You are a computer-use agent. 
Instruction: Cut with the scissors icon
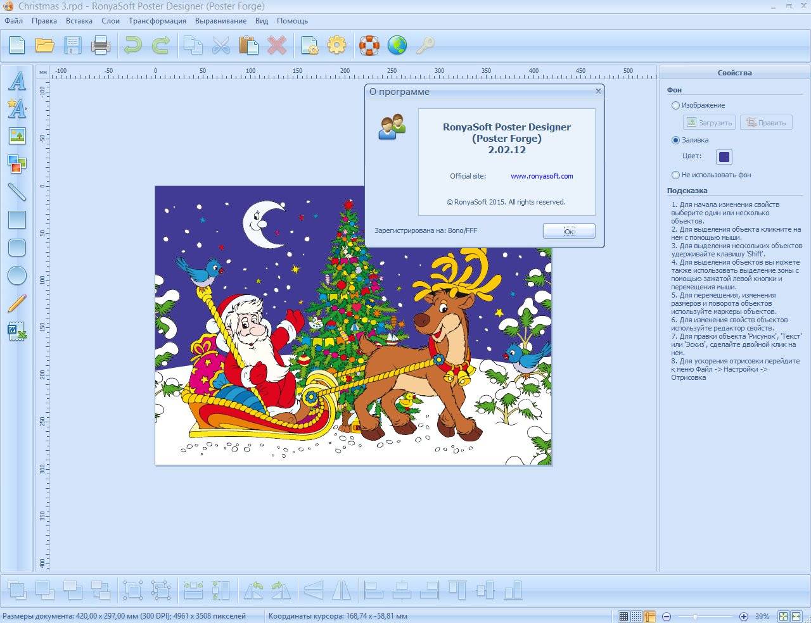220,45
